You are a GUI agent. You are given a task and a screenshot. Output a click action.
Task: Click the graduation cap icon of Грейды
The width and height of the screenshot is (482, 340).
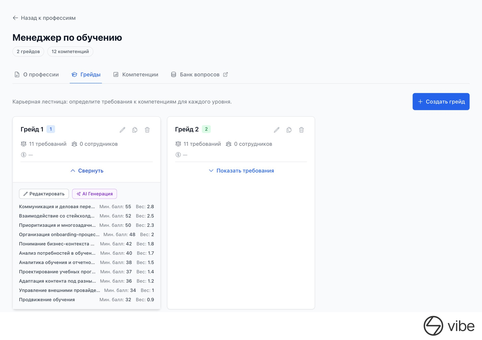pyautogui.click(x=74, y=74)
